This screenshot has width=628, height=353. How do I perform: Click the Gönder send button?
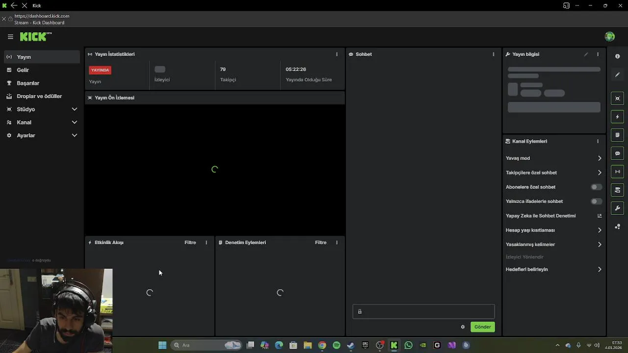(x=482, y=327)
